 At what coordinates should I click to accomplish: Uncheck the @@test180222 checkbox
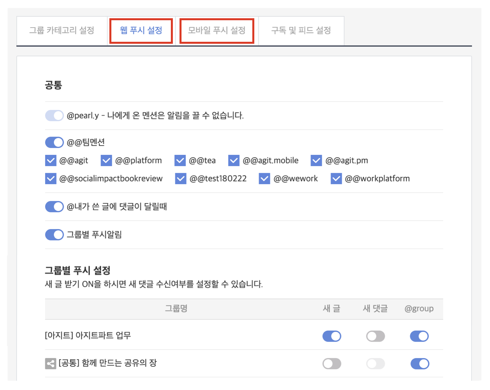(181, 179)
